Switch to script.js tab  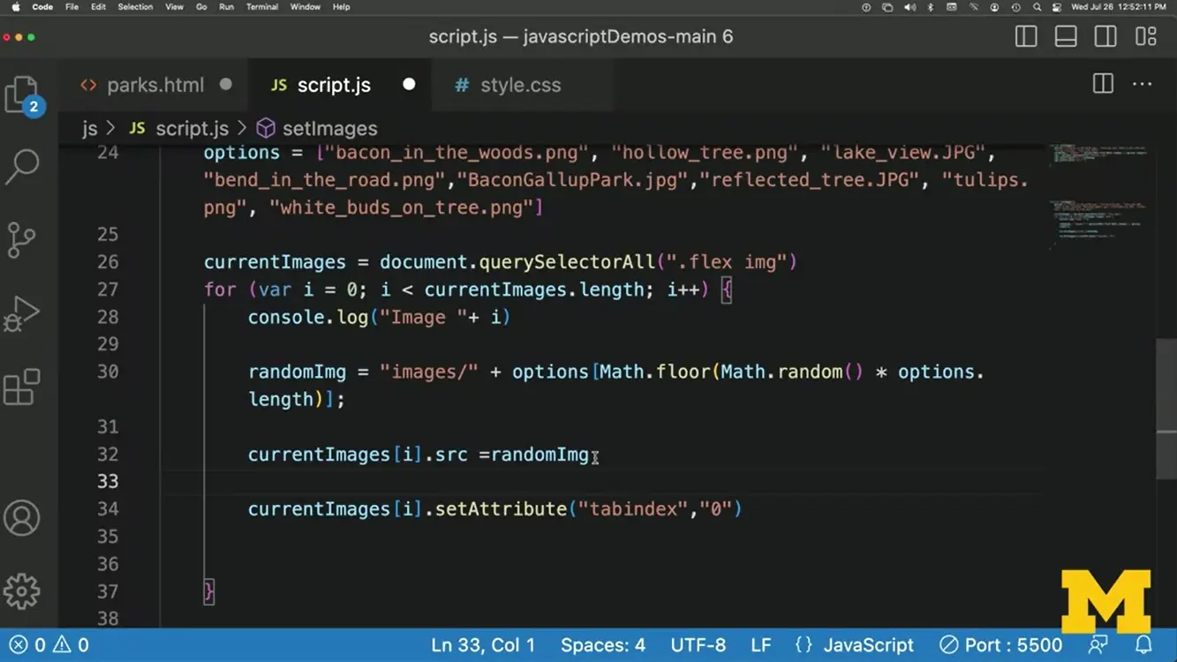point(334,86)
